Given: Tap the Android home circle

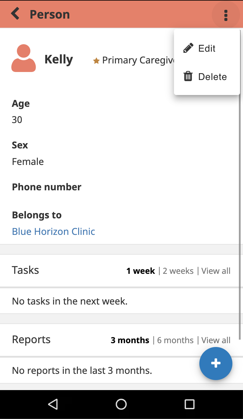Looking at the screenshot, I should click(121, 404).
